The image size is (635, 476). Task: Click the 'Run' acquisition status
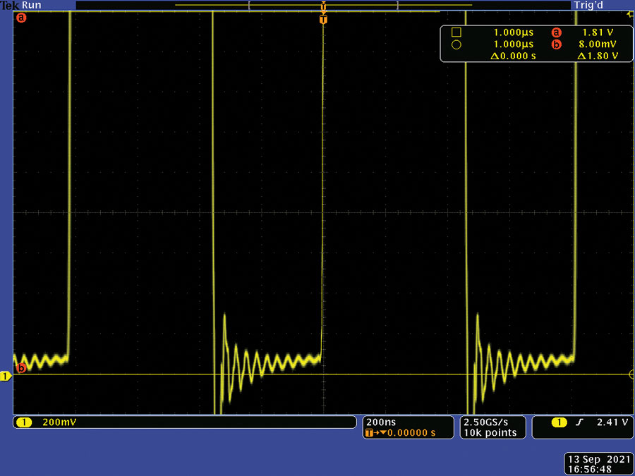pyautogui.click(x=31, y=5)
